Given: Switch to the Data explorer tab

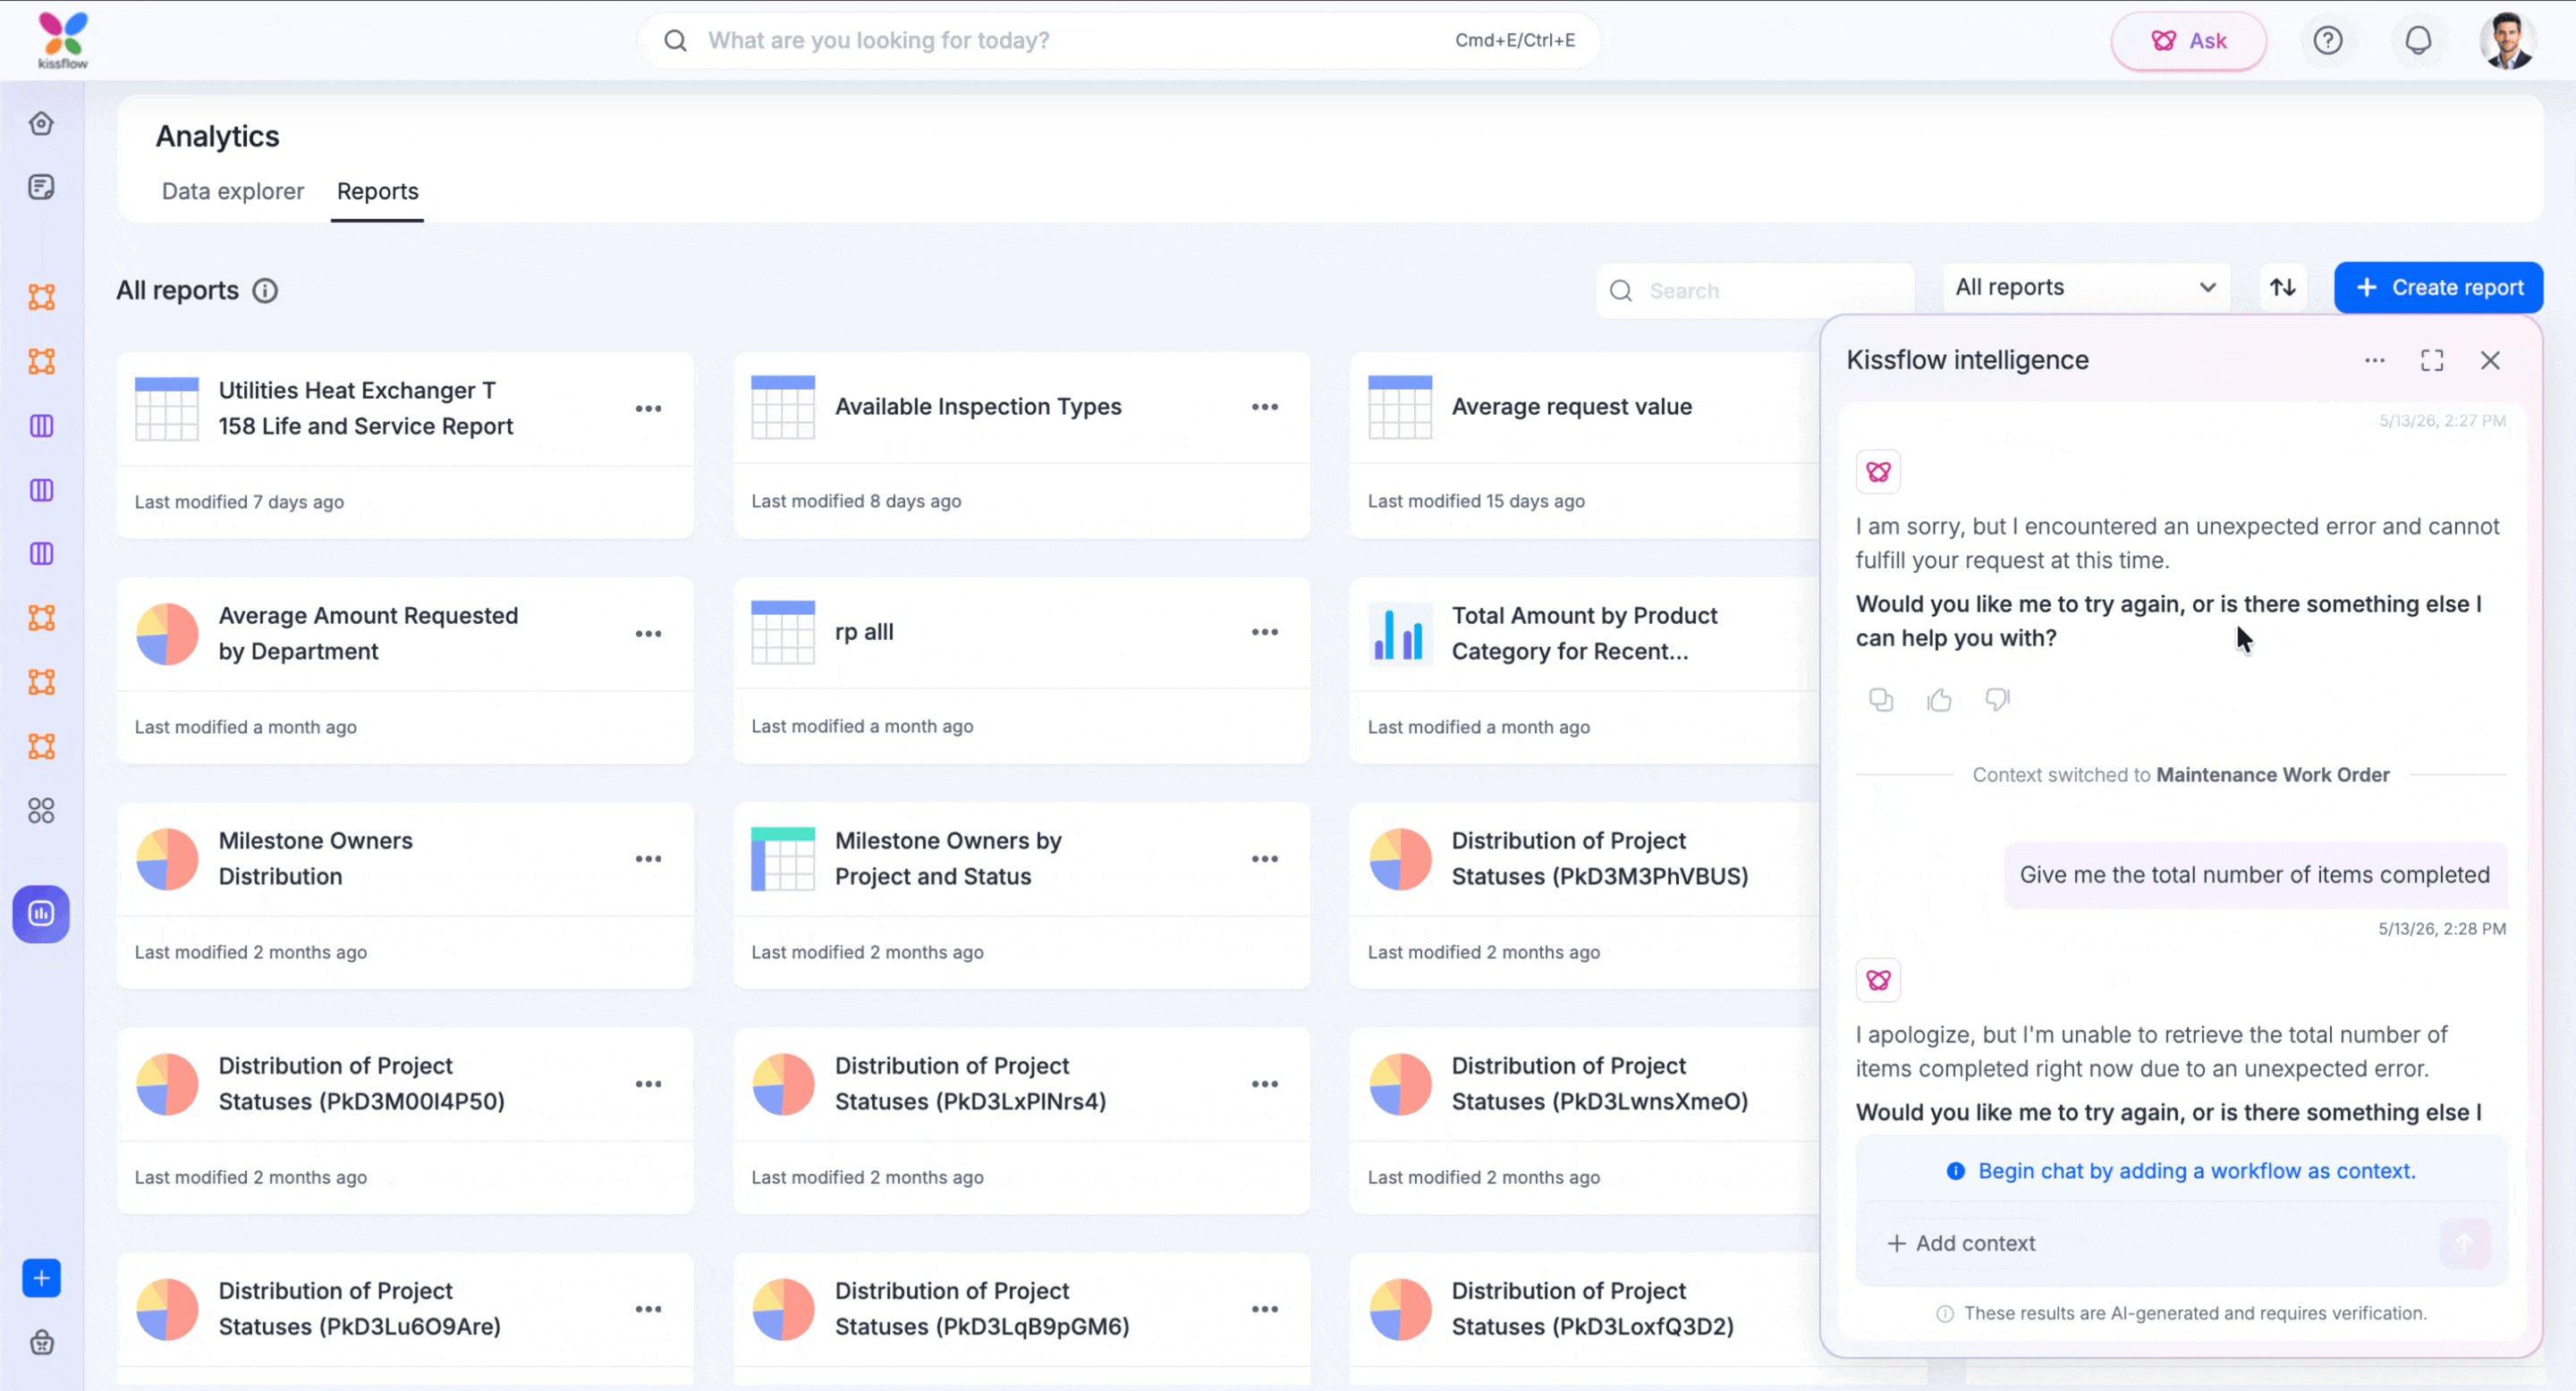Looking at the screenshot, I should coord(233,191).
